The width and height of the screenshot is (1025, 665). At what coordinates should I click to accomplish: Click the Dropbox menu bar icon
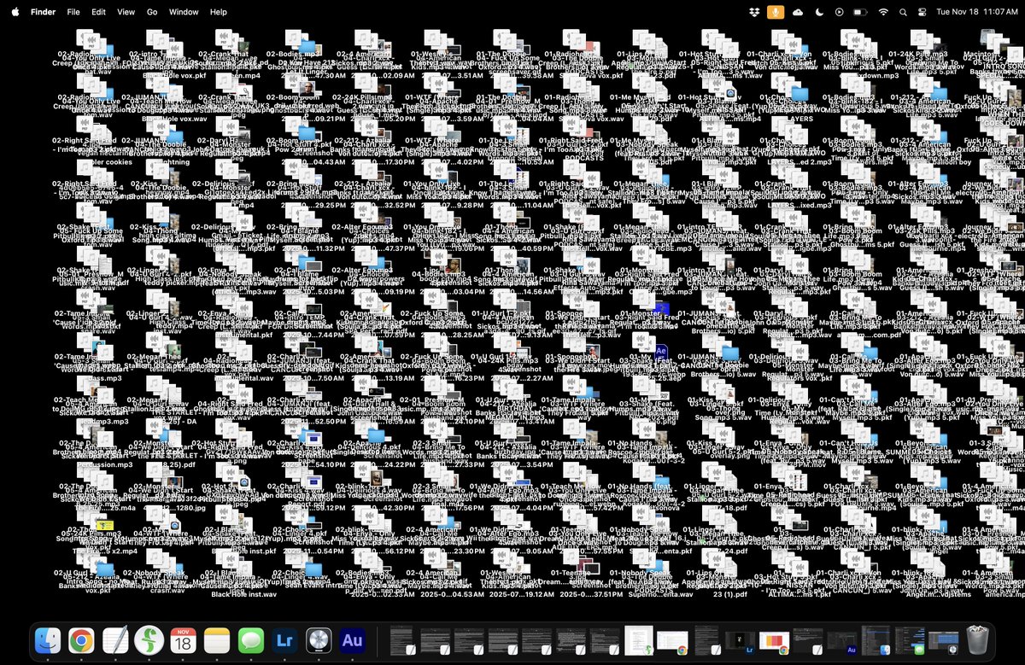[x=754, y=12]
